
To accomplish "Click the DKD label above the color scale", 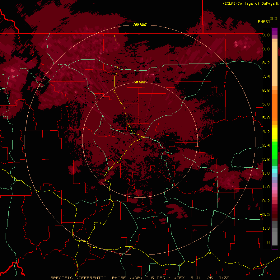I will [x=273, y=19].
